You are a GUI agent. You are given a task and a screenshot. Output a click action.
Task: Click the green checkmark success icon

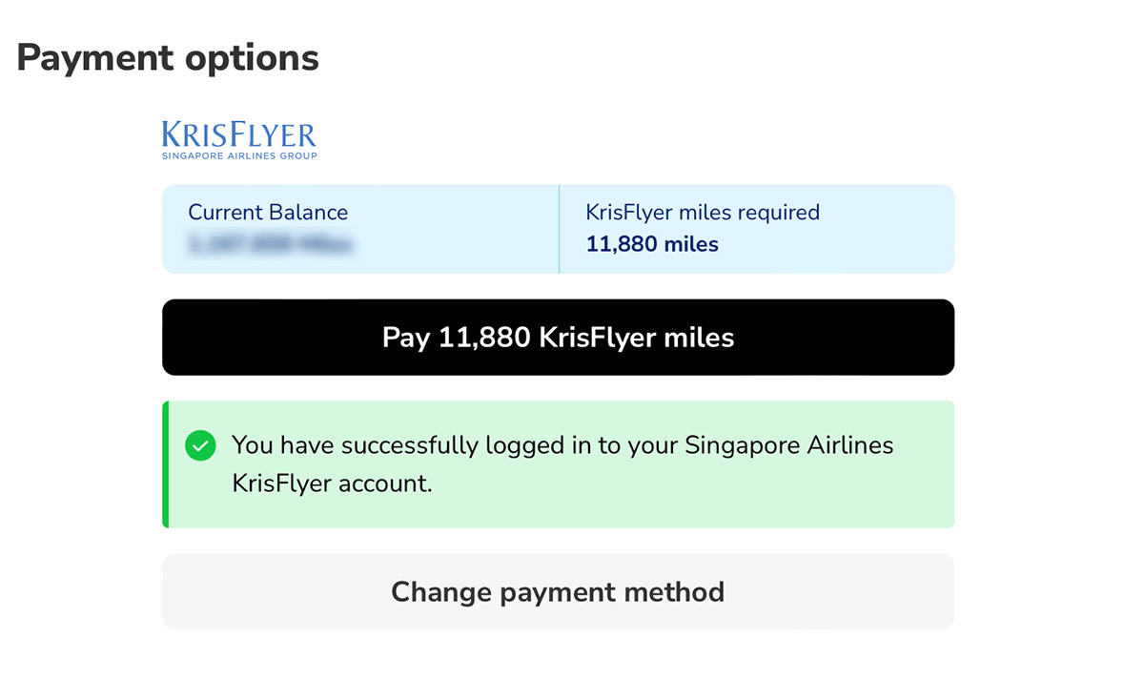200,445
